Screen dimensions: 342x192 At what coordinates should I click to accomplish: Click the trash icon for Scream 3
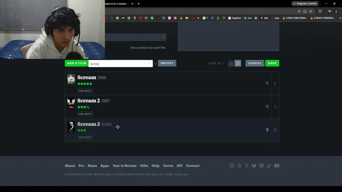click(x=267, y=130)
